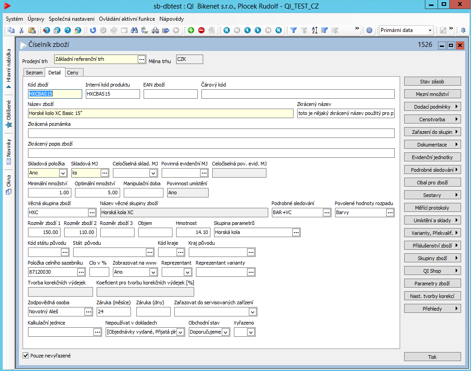Click the scissors Cut icon in toolbar

pos(21,30)
